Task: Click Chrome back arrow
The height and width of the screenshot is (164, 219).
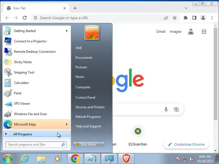Action: tap(7, 18)
